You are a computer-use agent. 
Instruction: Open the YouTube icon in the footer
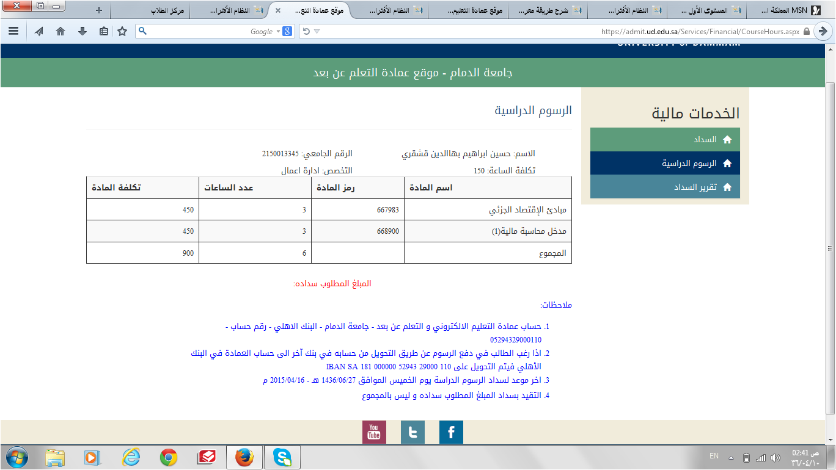[x=374, y=432]
